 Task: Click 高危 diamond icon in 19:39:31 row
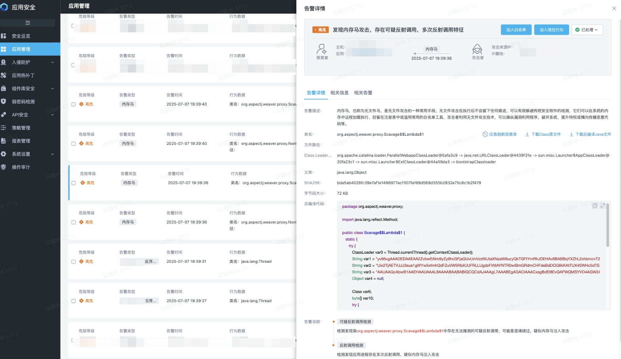point(81,261)
